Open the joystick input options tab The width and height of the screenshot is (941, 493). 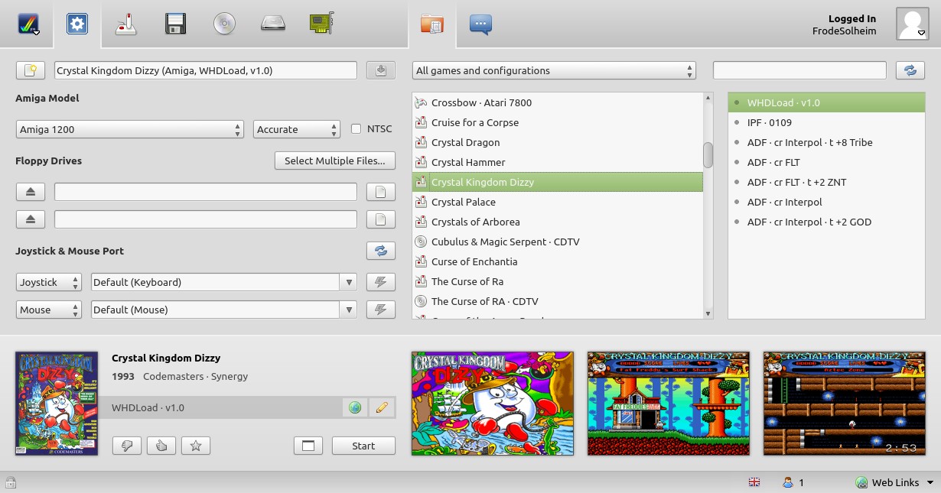(x=126, y=24)
